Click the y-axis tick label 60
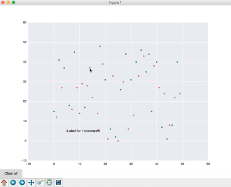Screen dimensions: 231x187 click(x=25, y=23)
